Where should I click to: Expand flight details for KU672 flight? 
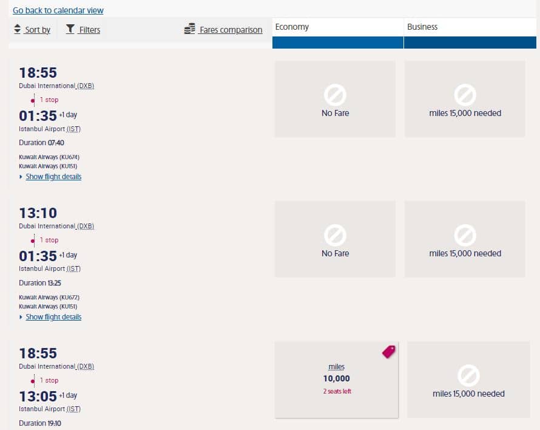[x=53, y=317]
